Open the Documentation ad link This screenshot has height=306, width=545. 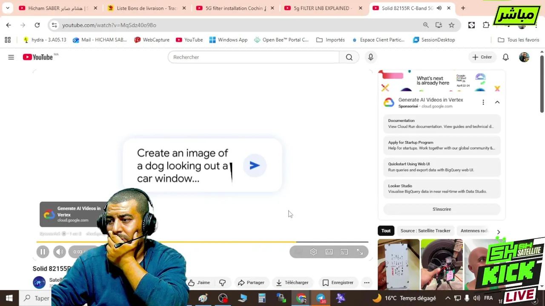442,123
